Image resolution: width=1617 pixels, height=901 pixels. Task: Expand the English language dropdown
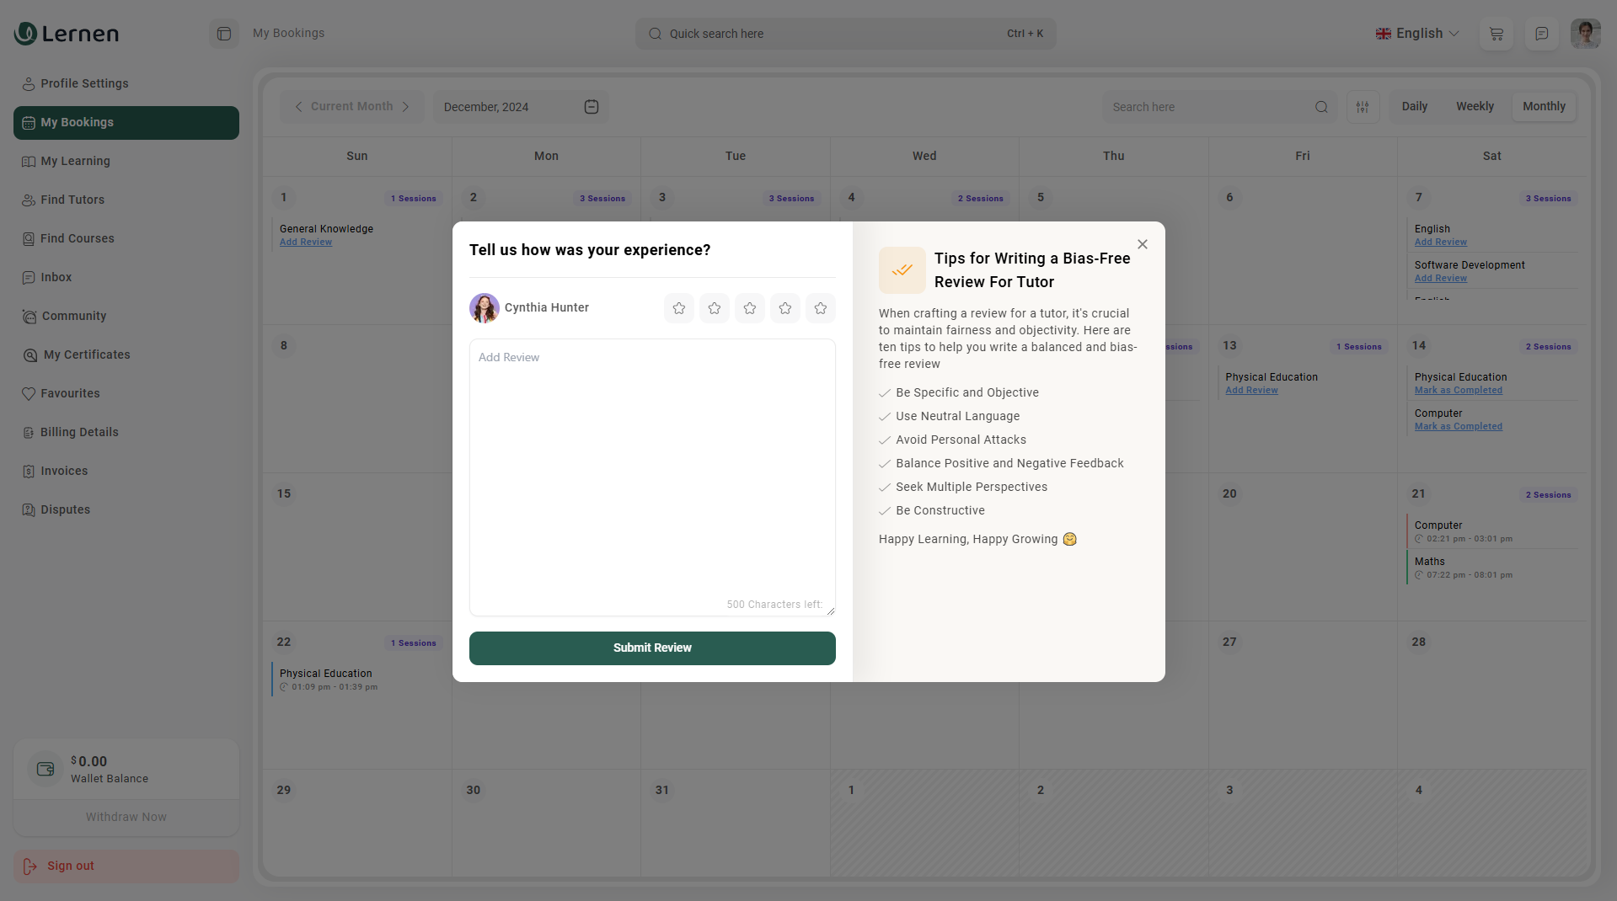[1417, 34]
